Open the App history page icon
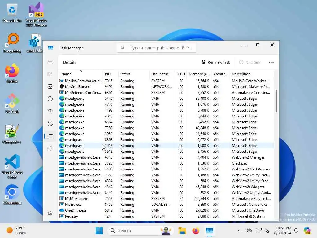This screenshot has height=238, width=317. (x=50, y=99)
